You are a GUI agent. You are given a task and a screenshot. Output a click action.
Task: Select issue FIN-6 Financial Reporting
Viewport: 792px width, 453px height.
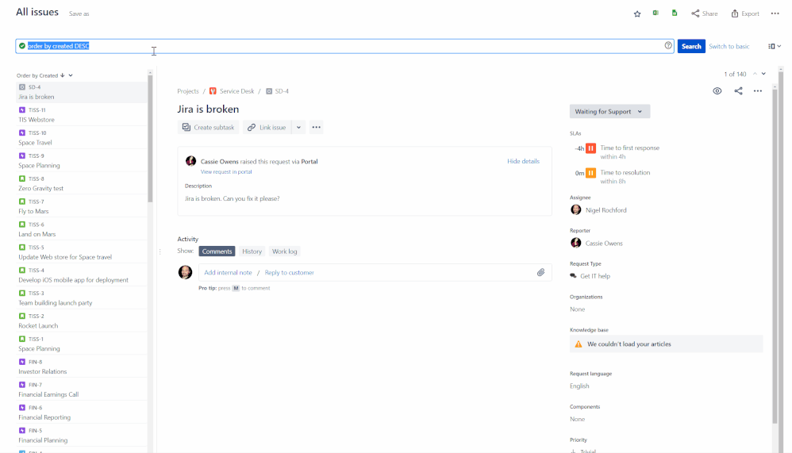[x=82, y=412]
